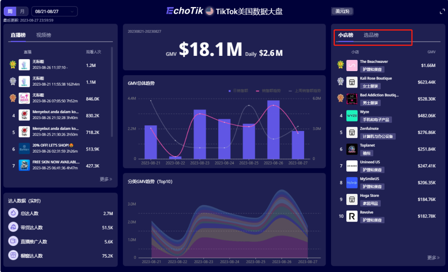Toggle 日销售额 legend series

[x=238, y=91]
